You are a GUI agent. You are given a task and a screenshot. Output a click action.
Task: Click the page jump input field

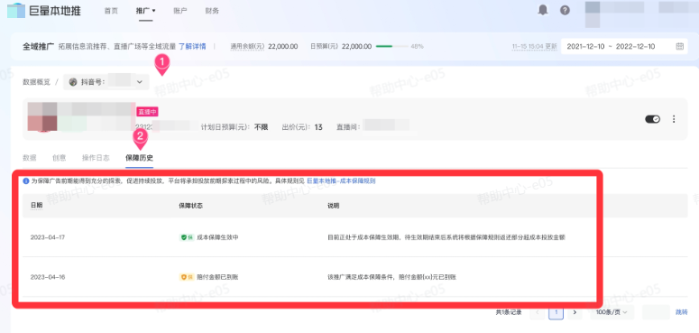[656, 312]
